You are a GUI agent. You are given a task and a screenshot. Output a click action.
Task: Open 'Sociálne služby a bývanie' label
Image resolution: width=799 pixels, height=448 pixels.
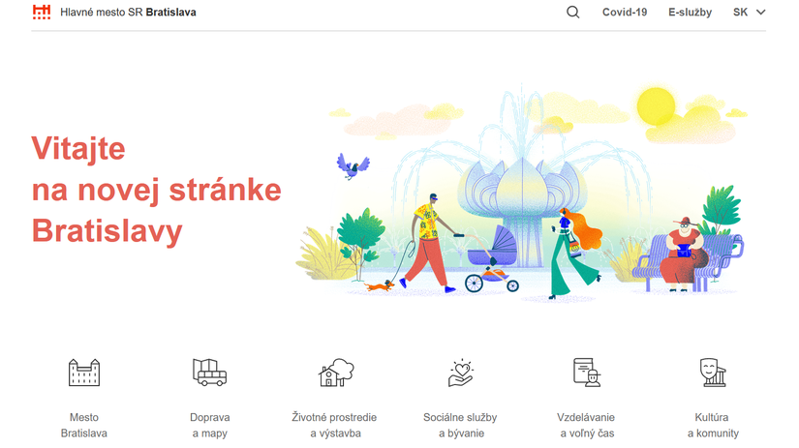point(460,425)
